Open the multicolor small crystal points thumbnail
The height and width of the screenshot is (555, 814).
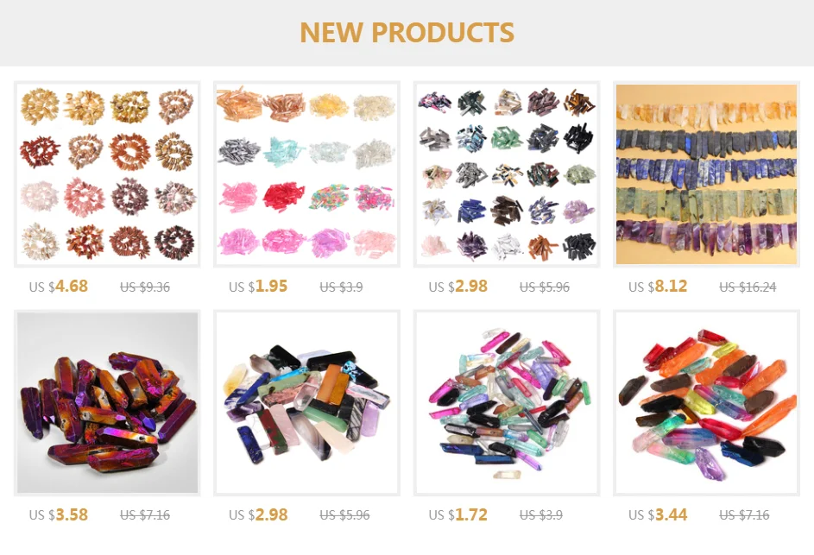click(x=507, y=403)
